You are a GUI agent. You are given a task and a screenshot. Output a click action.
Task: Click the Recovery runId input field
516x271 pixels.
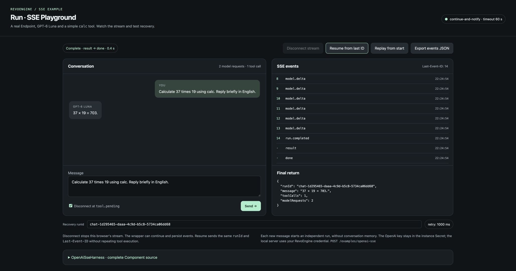tap(254, 224)
